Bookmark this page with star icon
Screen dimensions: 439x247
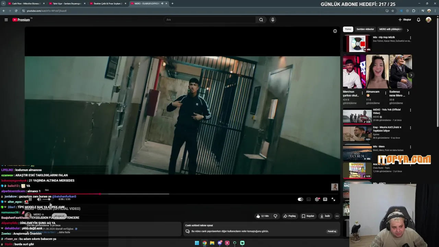(x=393, y=11)
